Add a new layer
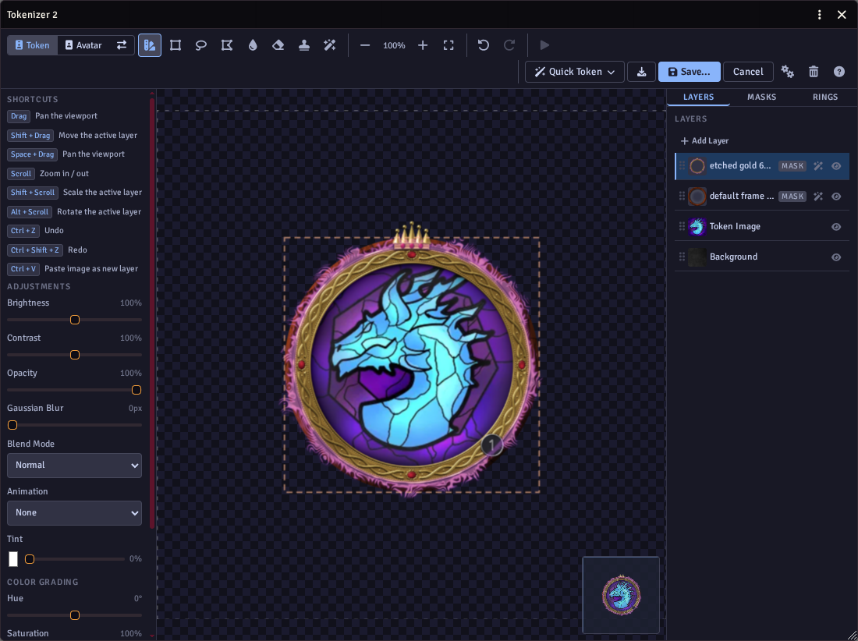Viewport: 858px width, 641px height. (x=705, y=141)
